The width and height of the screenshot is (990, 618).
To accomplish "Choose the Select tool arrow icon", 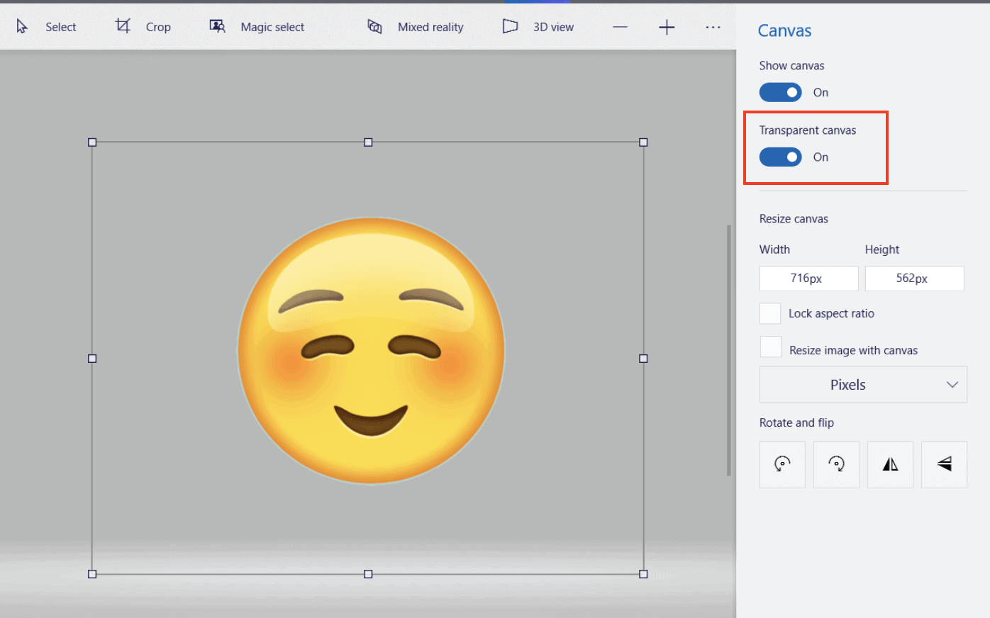I will [22, 27].
